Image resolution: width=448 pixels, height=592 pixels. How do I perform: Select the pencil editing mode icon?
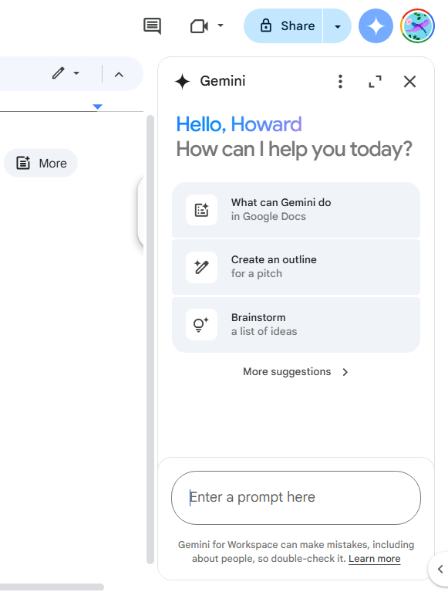(58, 73)
